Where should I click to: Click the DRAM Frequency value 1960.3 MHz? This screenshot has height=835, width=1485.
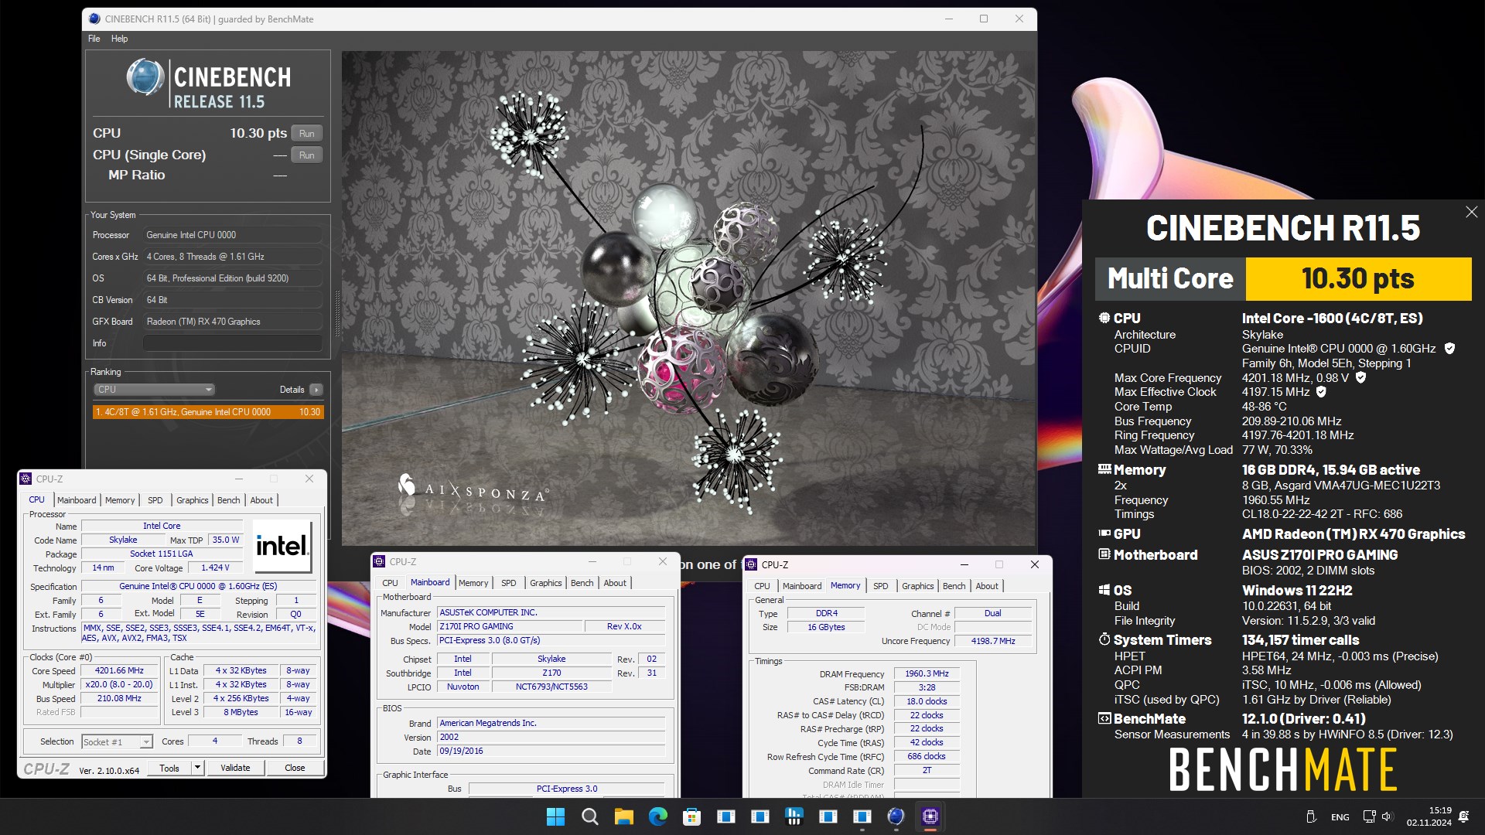[927, 673]
